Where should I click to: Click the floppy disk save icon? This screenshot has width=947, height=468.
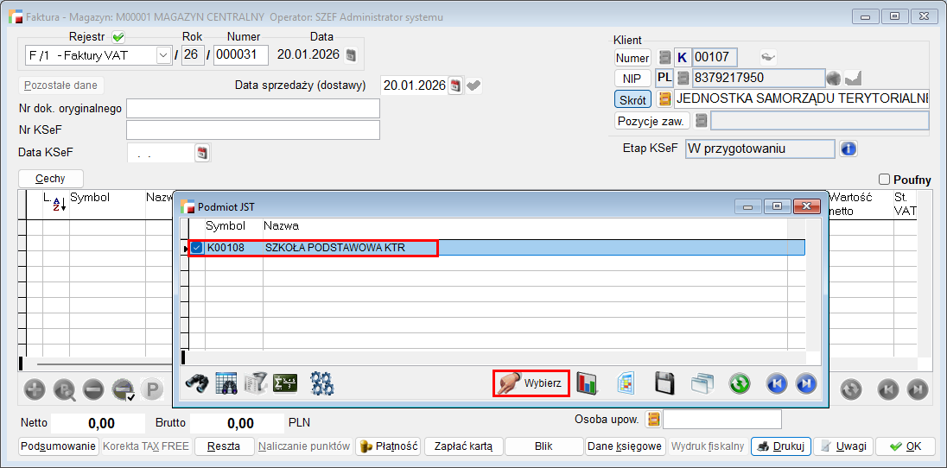pyautogui.click(x=664, y=383)
